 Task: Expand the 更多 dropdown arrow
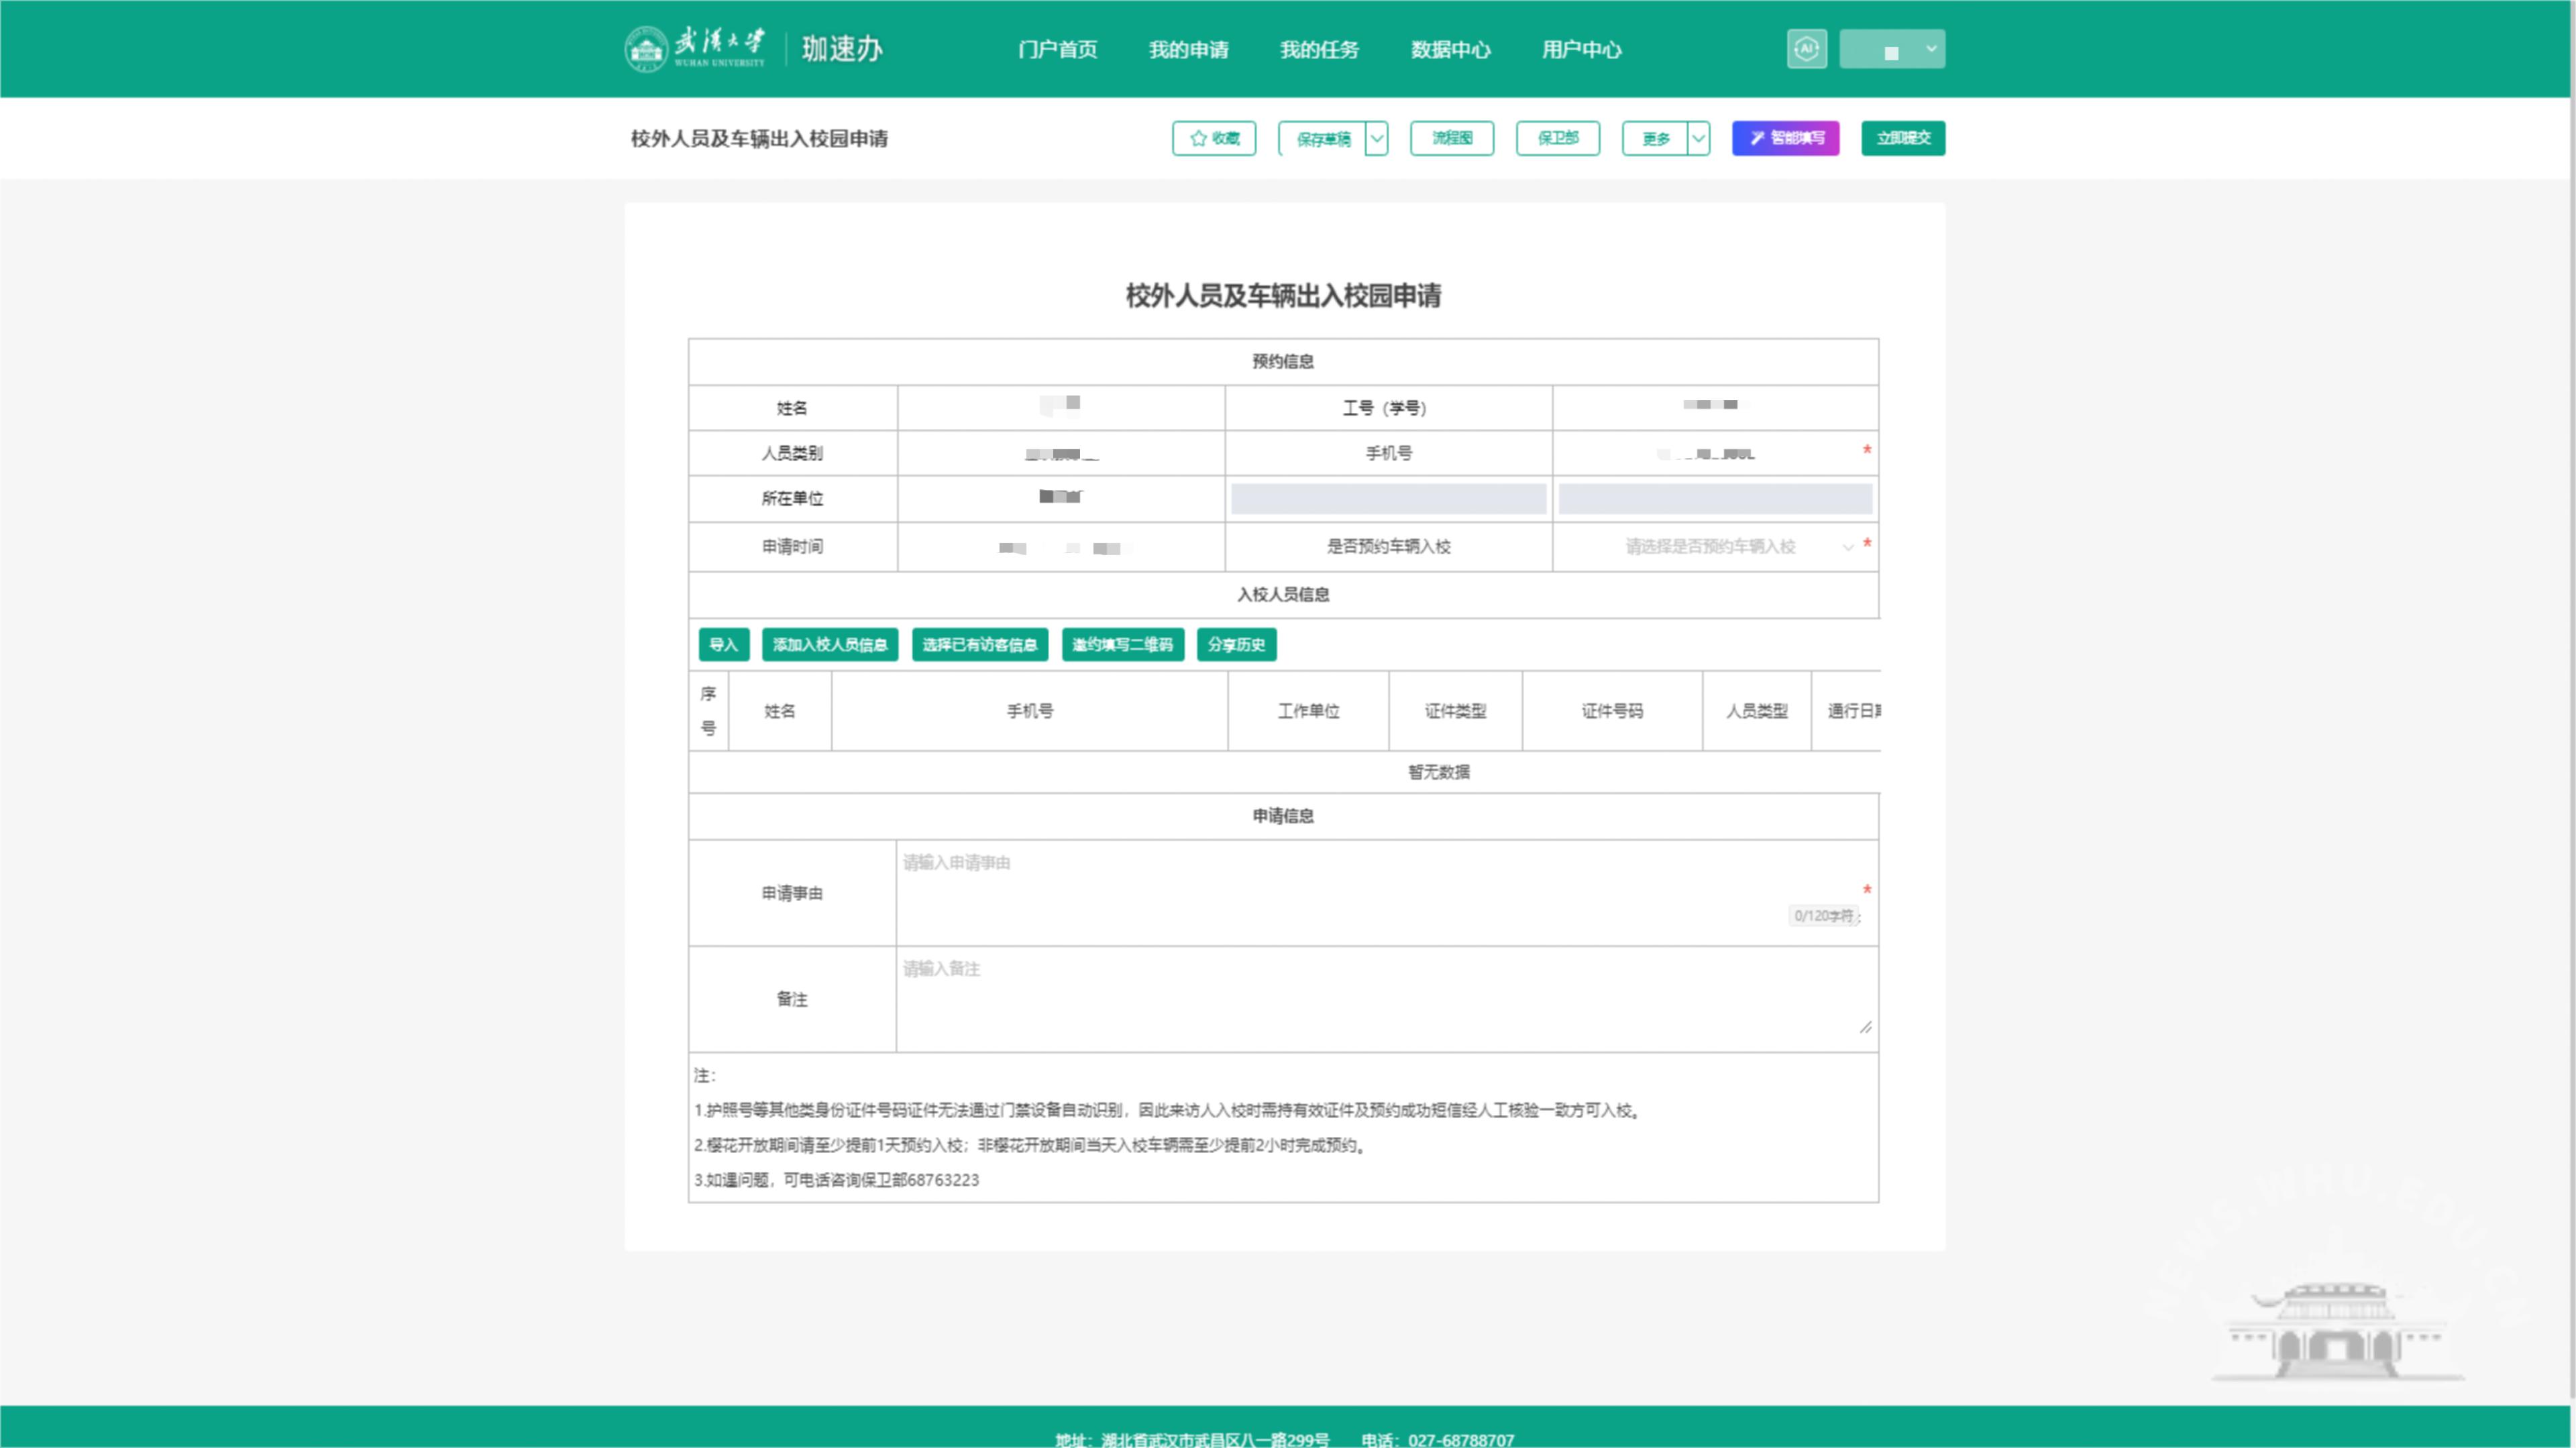click(x=1698, y=139)
